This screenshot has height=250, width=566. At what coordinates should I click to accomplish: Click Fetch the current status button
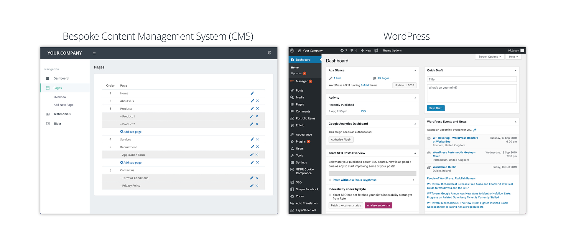coord(346,205)
